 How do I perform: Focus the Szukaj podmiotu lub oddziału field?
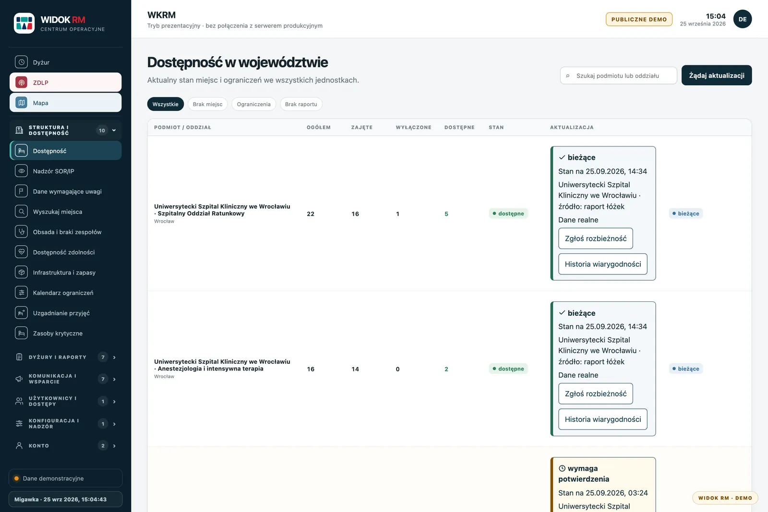(x=618, y=75)
